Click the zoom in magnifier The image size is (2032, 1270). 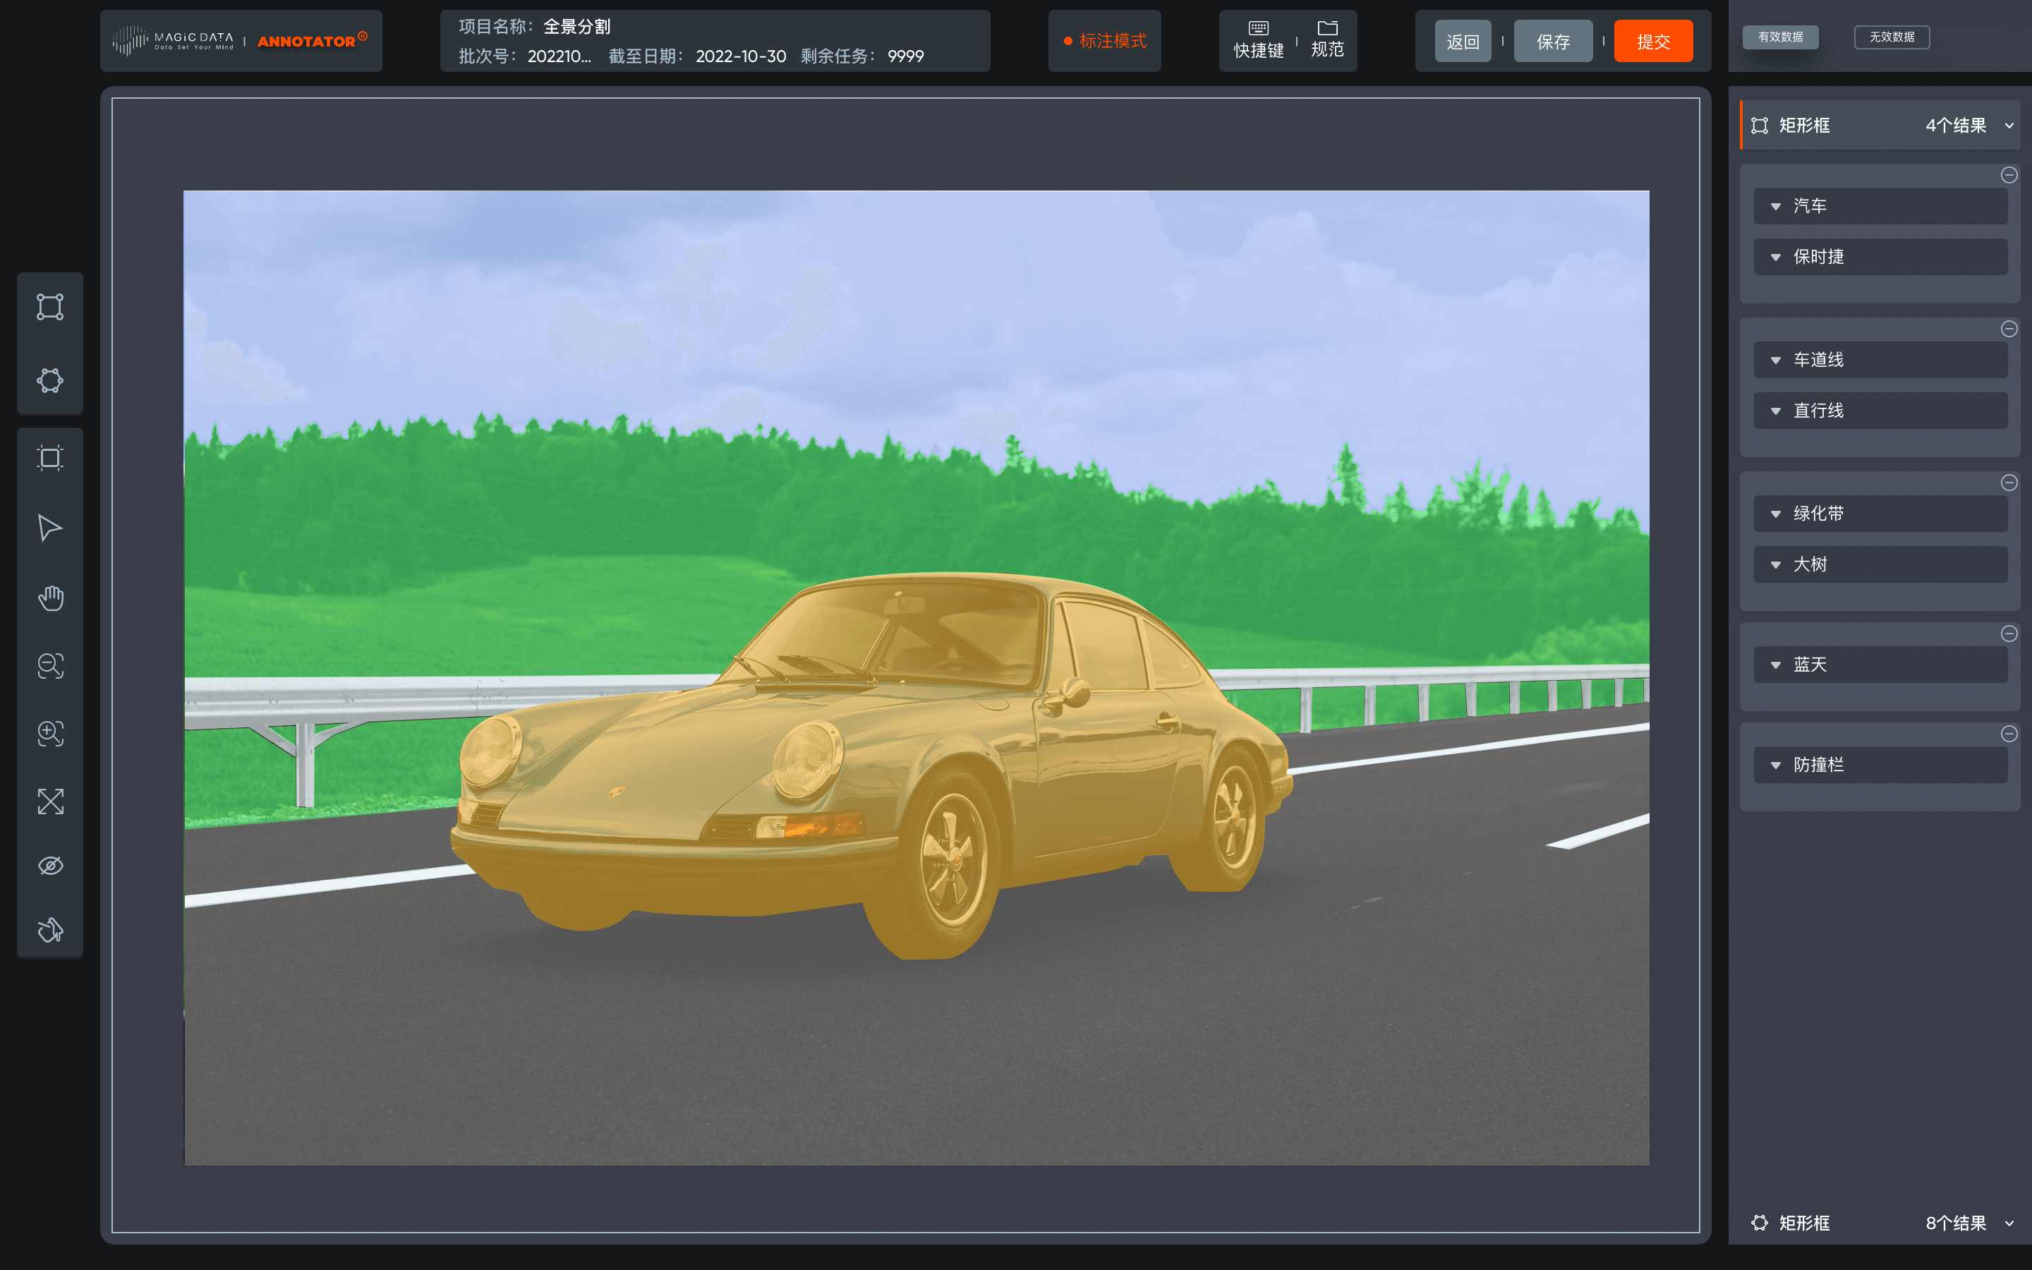coord(49,733)
